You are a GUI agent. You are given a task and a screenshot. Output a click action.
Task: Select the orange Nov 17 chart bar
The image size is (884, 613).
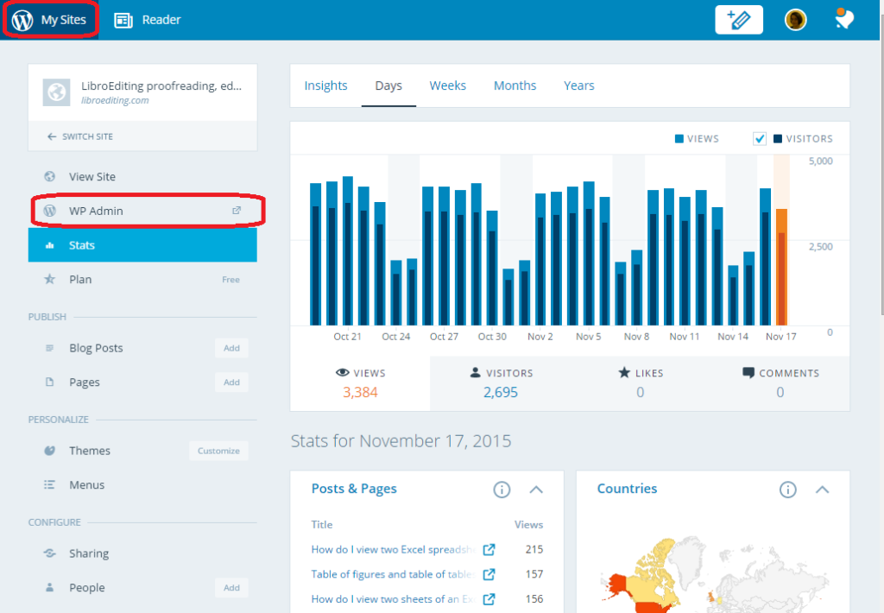point(781,267)
